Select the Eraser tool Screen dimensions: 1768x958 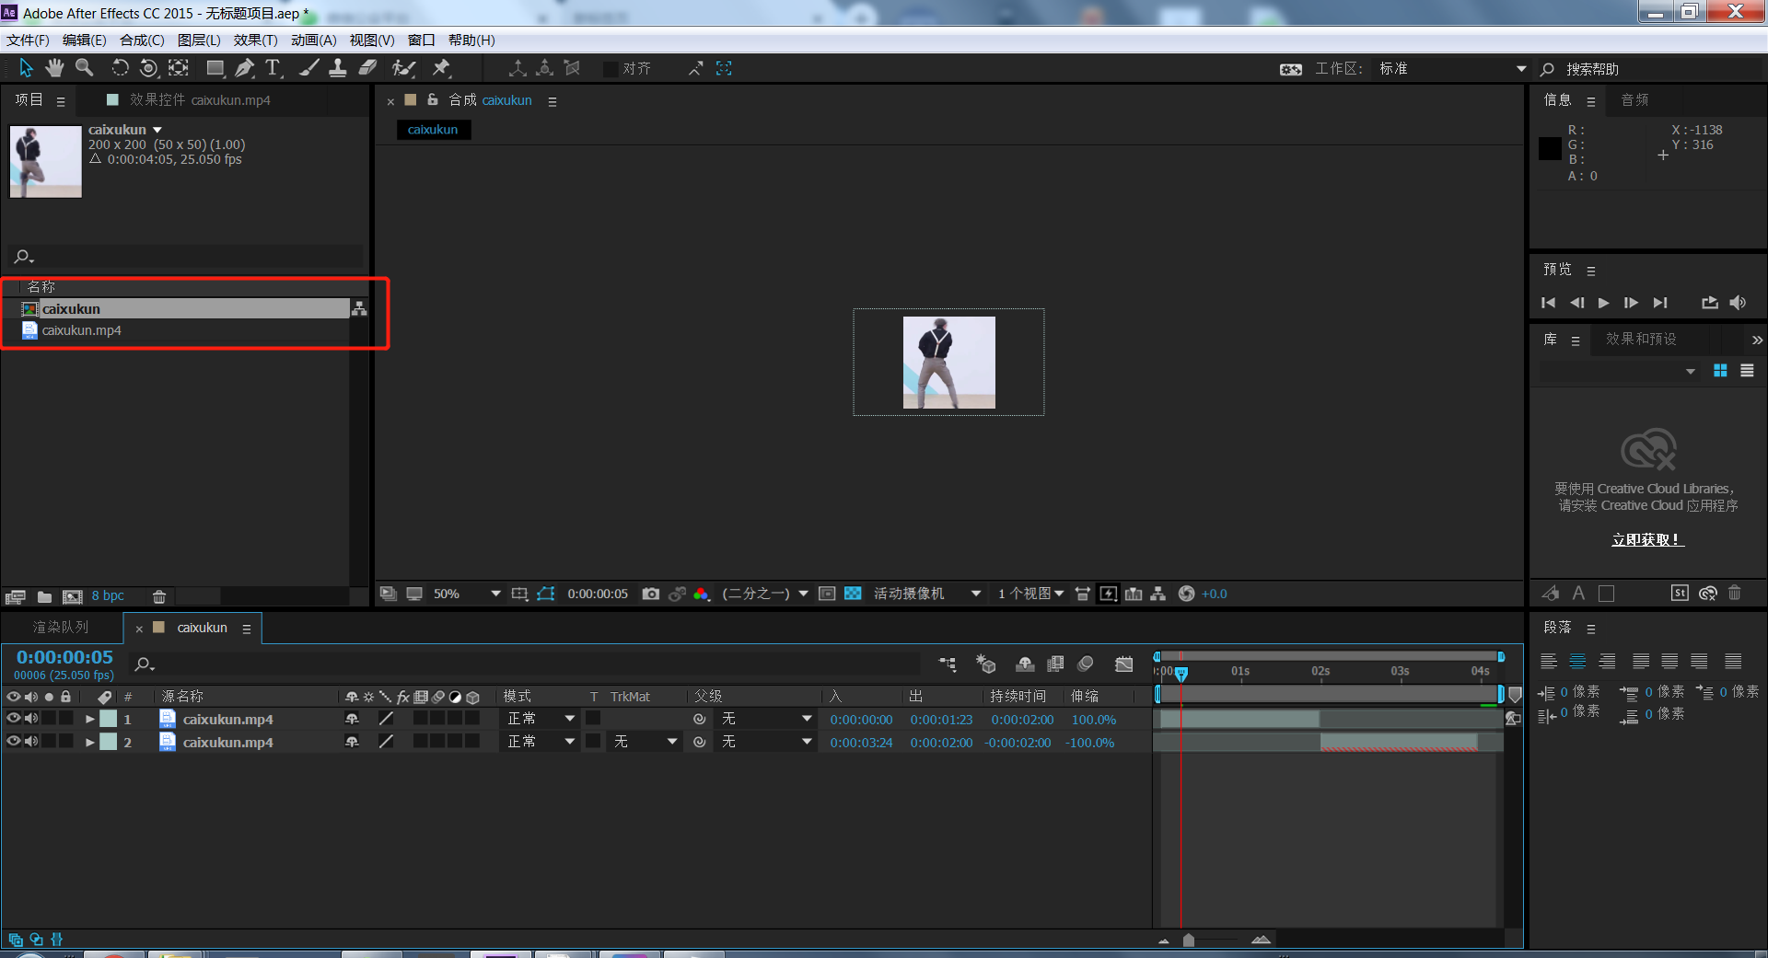click(x=367, y=68)
